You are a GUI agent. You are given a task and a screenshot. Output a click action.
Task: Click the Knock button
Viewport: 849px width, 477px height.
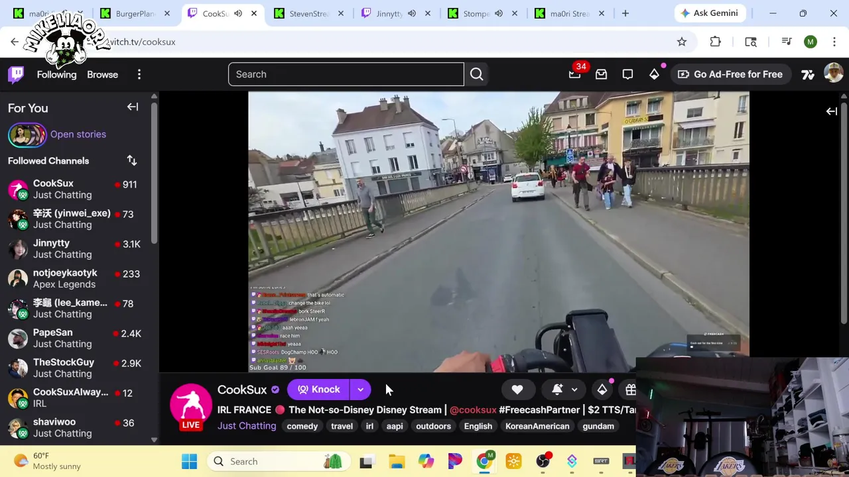(318, 390)
